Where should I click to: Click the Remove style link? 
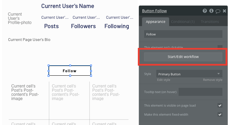(x=213, y=80)
